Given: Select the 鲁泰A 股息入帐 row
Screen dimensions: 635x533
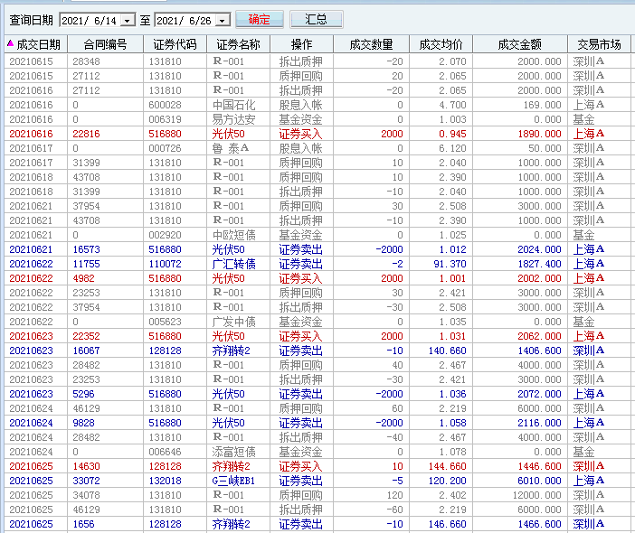Looking at the screenshot, I should tap(233, 148).
